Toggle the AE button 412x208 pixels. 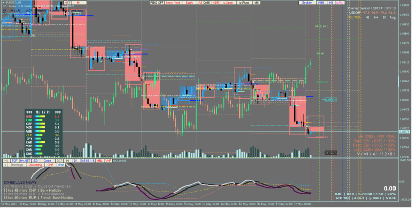(200, 3)
